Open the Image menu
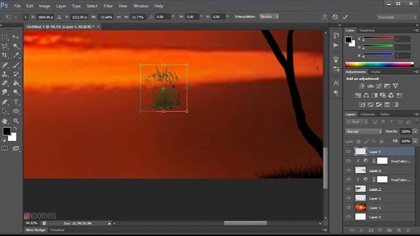The width and height of the screenshot is (420, 236). pyautogui.click(x=45, y=6)
